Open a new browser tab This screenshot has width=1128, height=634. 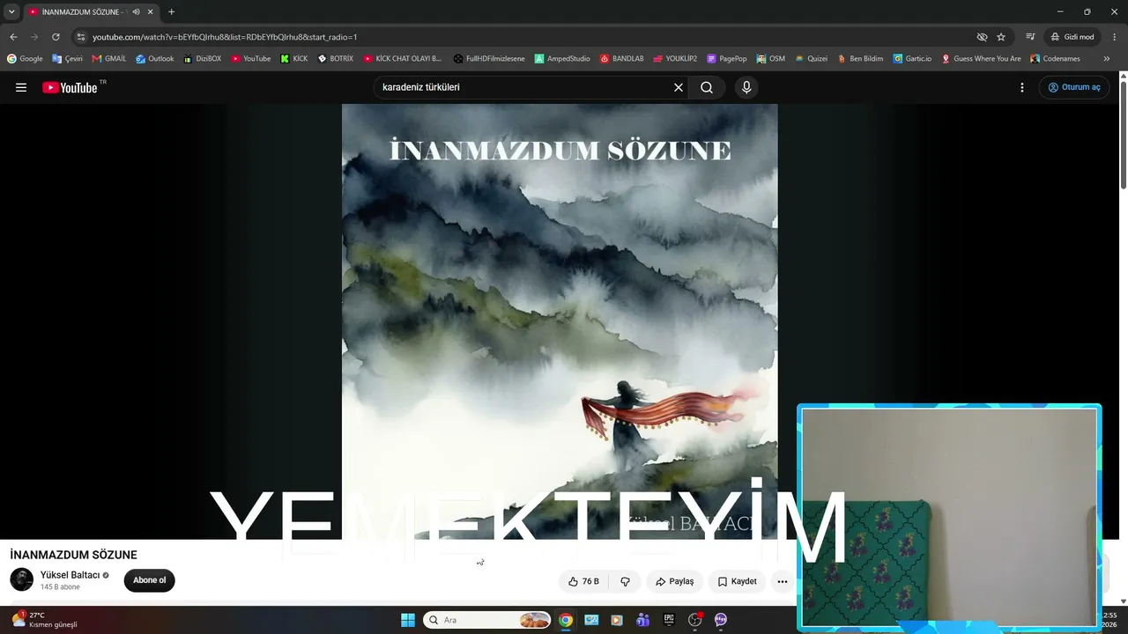[x=171, y=12]
